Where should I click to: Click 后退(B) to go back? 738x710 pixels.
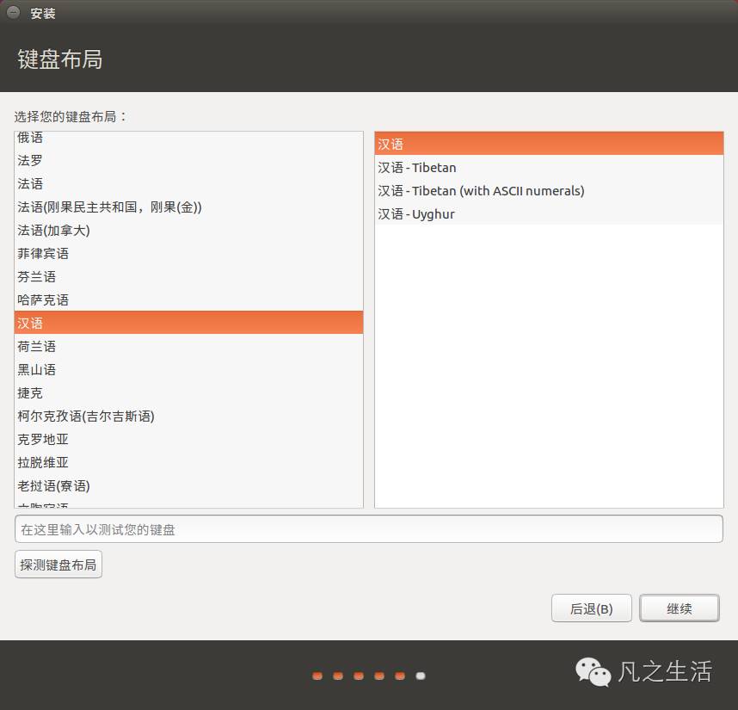591,608
